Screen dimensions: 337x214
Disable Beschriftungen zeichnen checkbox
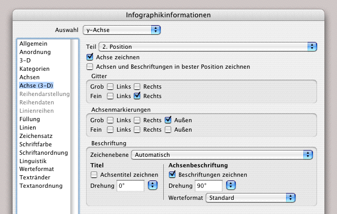(172, 175)
